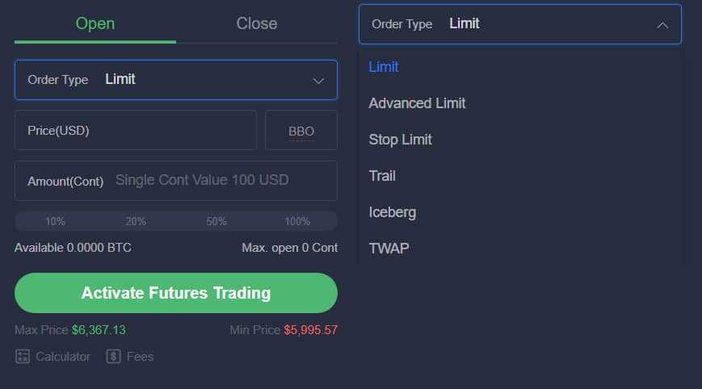Focus the Amount(Cont) input field

click(x=202, y=181)
